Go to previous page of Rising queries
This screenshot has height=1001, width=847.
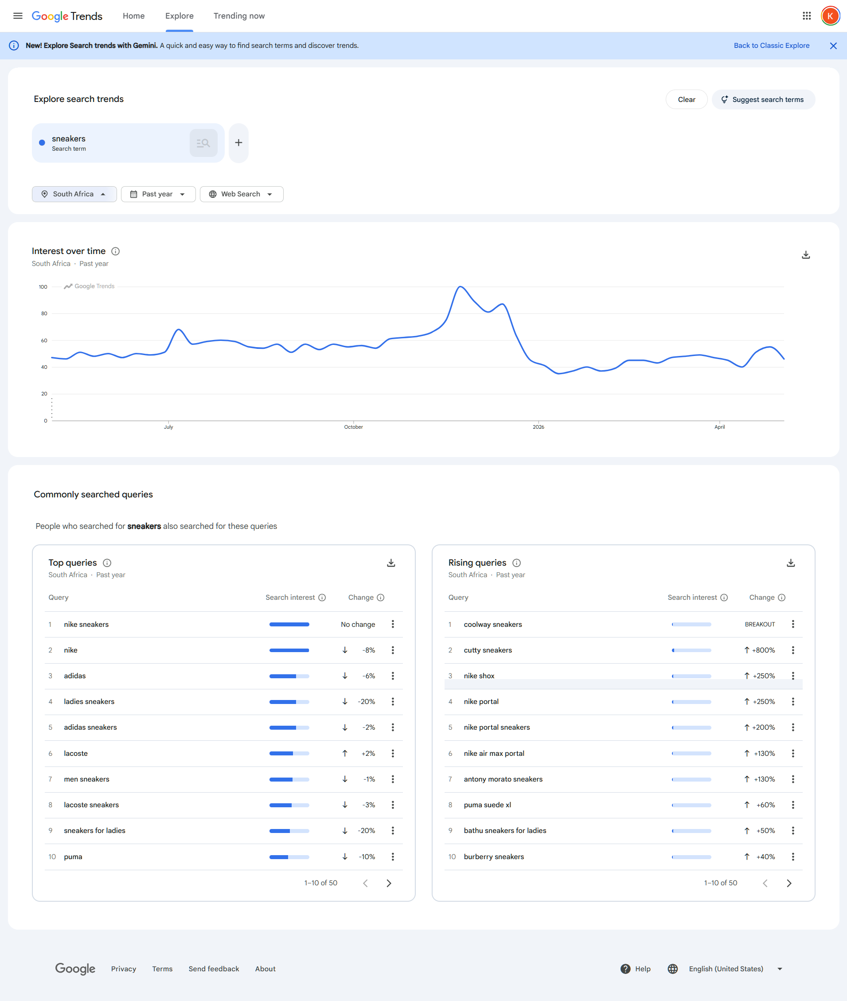point(765,883)
